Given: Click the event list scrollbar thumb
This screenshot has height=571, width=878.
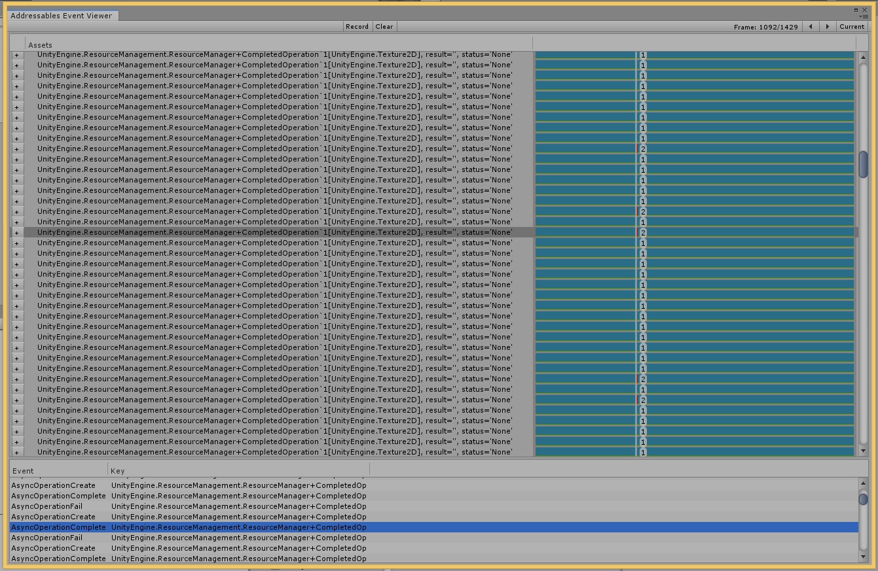Looking at the screenshot, I should (863, 499).
